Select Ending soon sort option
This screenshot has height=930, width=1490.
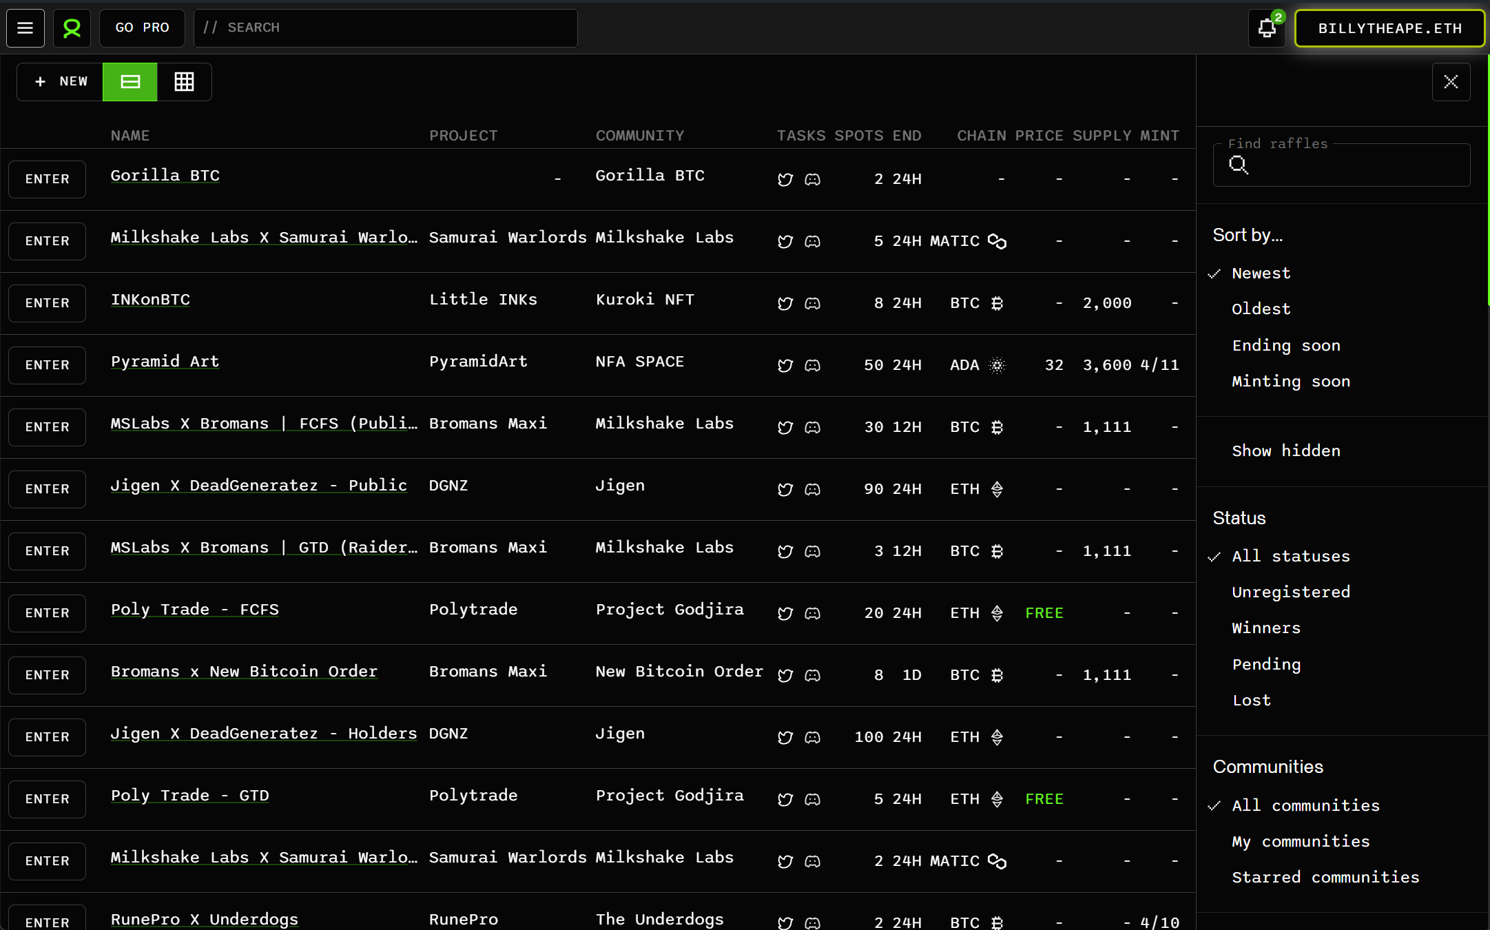[x=1285, y=346]
